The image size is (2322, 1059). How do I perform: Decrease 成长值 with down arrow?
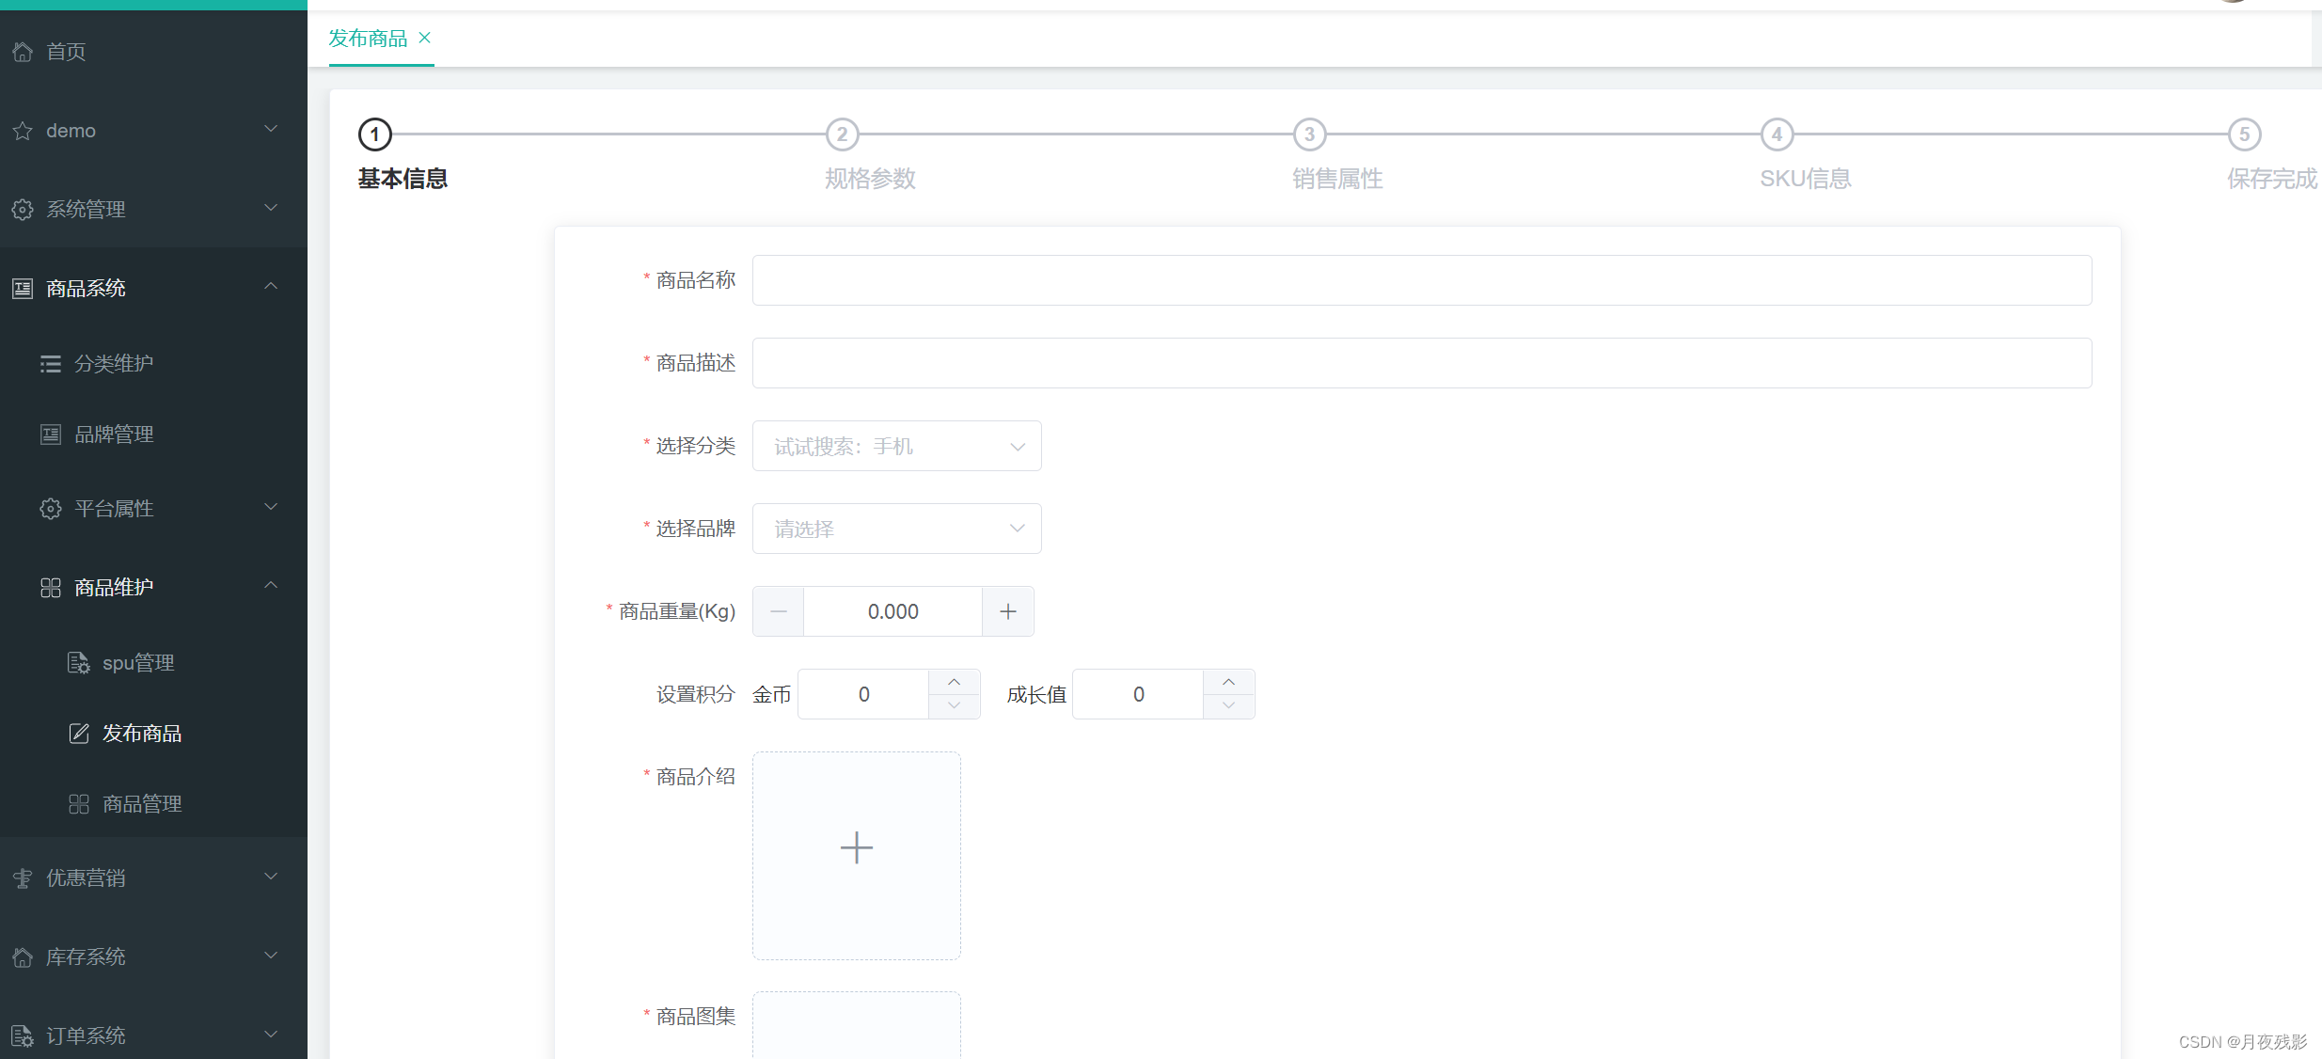pyautogui.click(x=1228, y=706)
